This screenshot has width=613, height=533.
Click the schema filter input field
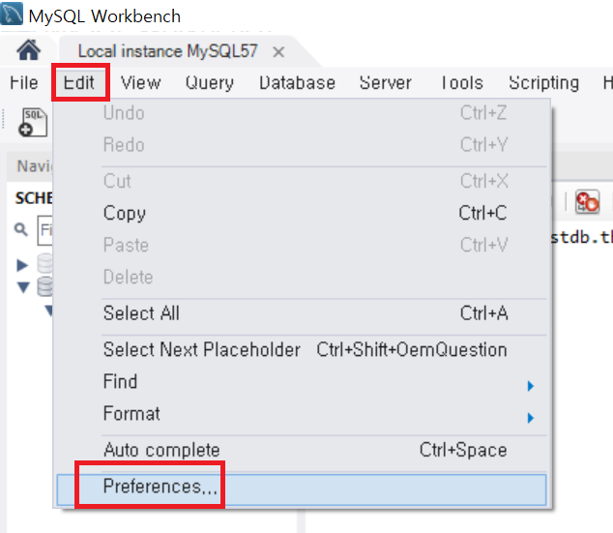(x=44, y=230)
